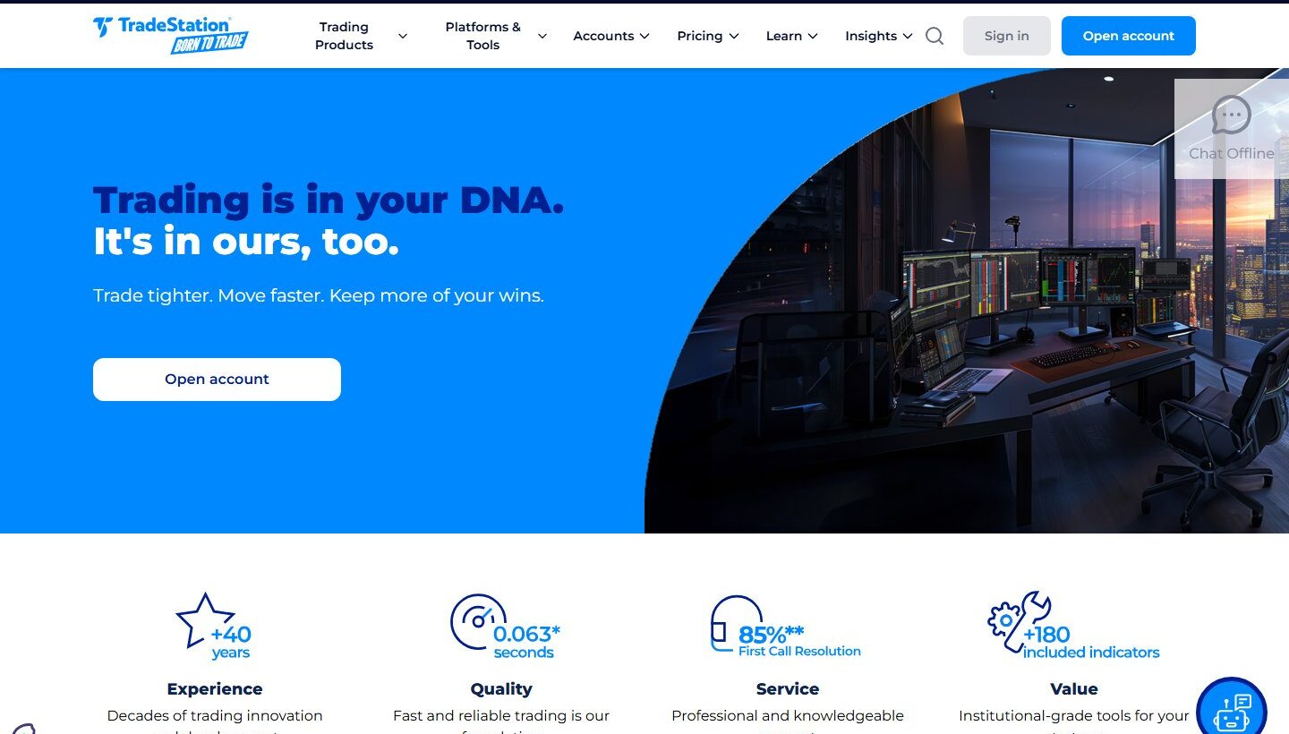The width and height of the screenshot is (1289, 734).
Task: Expand the Pricing chevron arrow
Action: (734, 36)
